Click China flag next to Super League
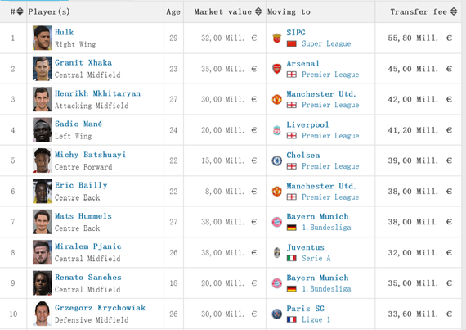The height and width of the screenshot is (330, 466). [x=292, y=43]
